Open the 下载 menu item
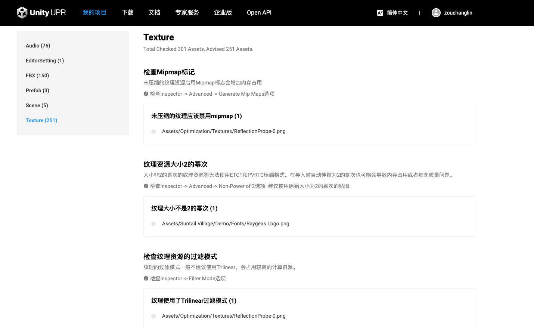 [127, 13]
